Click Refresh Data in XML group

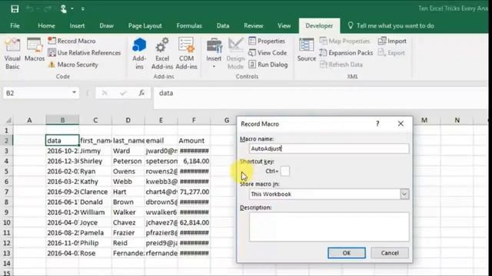pyautogui.click(x=341, y=64)
